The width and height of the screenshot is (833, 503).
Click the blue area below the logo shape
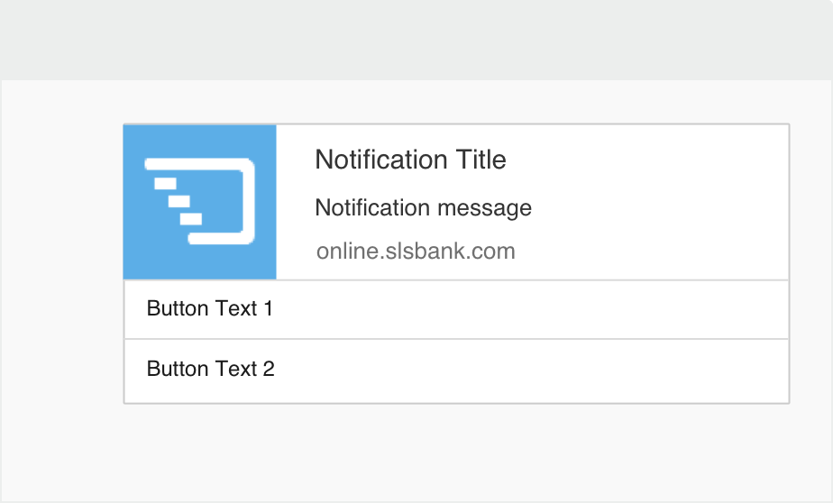200,261
